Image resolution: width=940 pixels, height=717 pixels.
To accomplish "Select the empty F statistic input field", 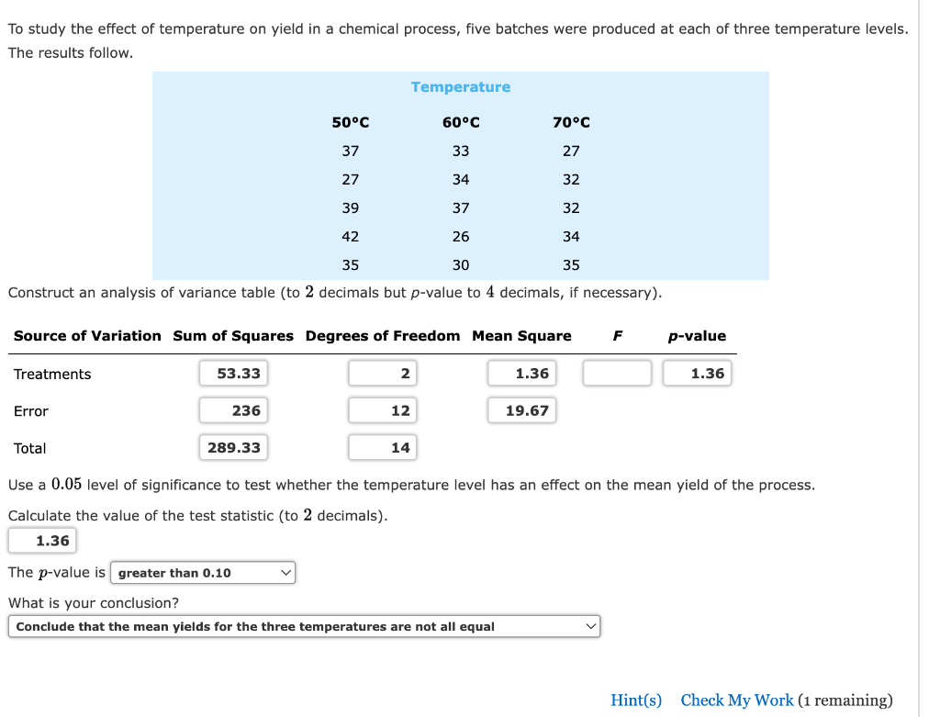I will [x=616, y=373].
